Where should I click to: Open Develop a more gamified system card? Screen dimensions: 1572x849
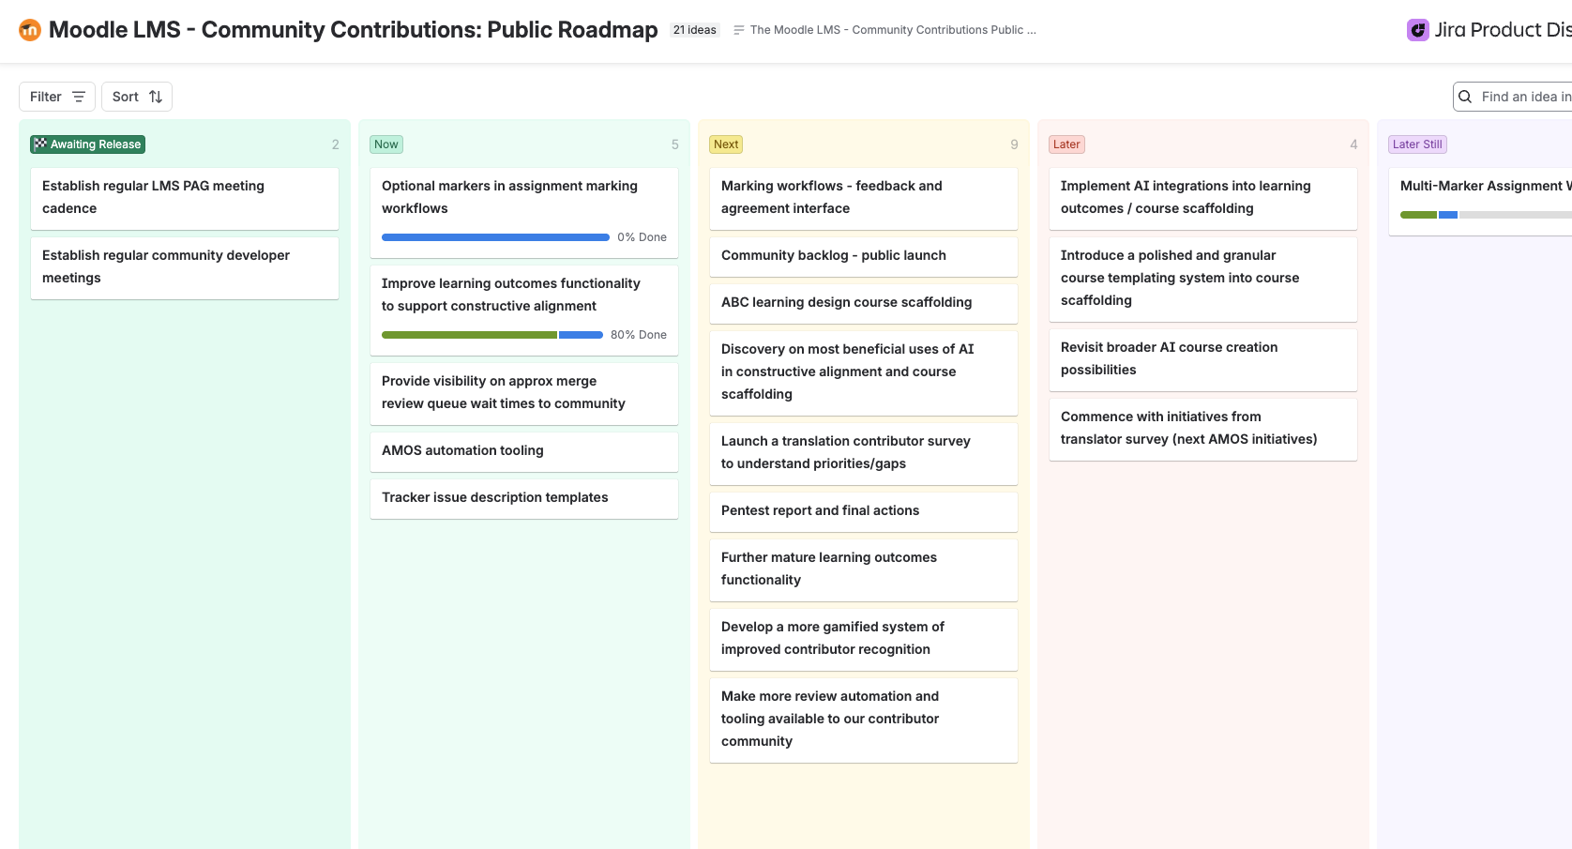[864, 639]
